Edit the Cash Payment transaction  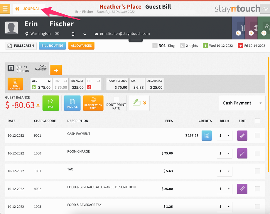(x=242, y=135)
